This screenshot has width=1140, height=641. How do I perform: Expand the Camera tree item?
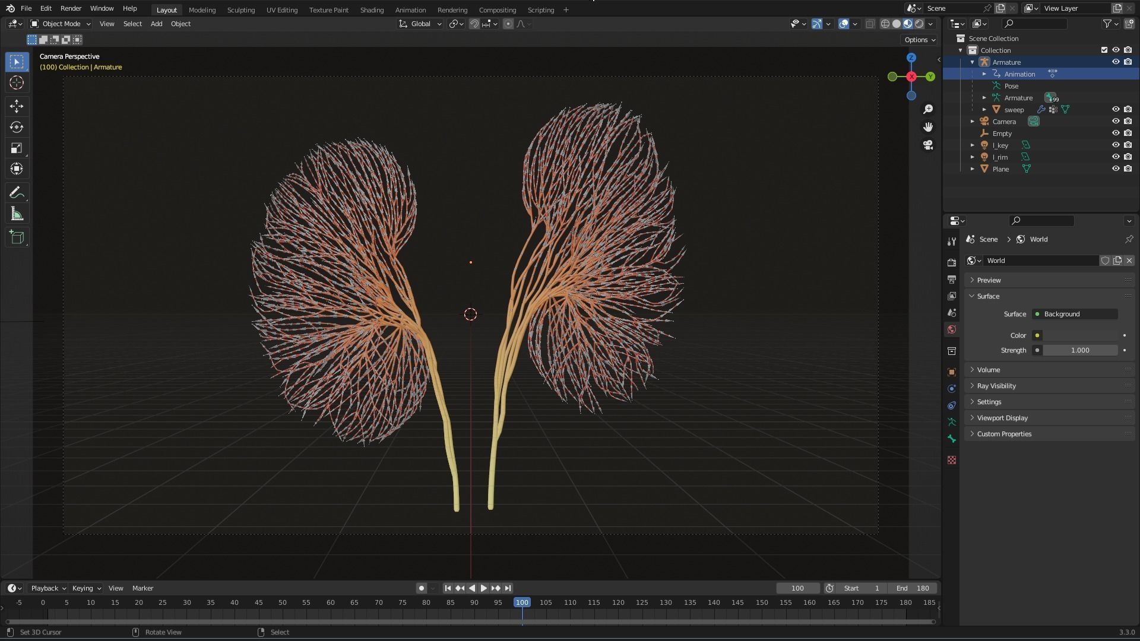point(973,122)
